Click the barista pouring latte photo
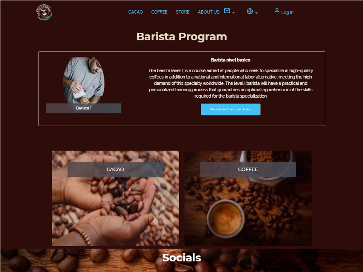Viewport: 363px width, 272px height. (x=84, y=80)
